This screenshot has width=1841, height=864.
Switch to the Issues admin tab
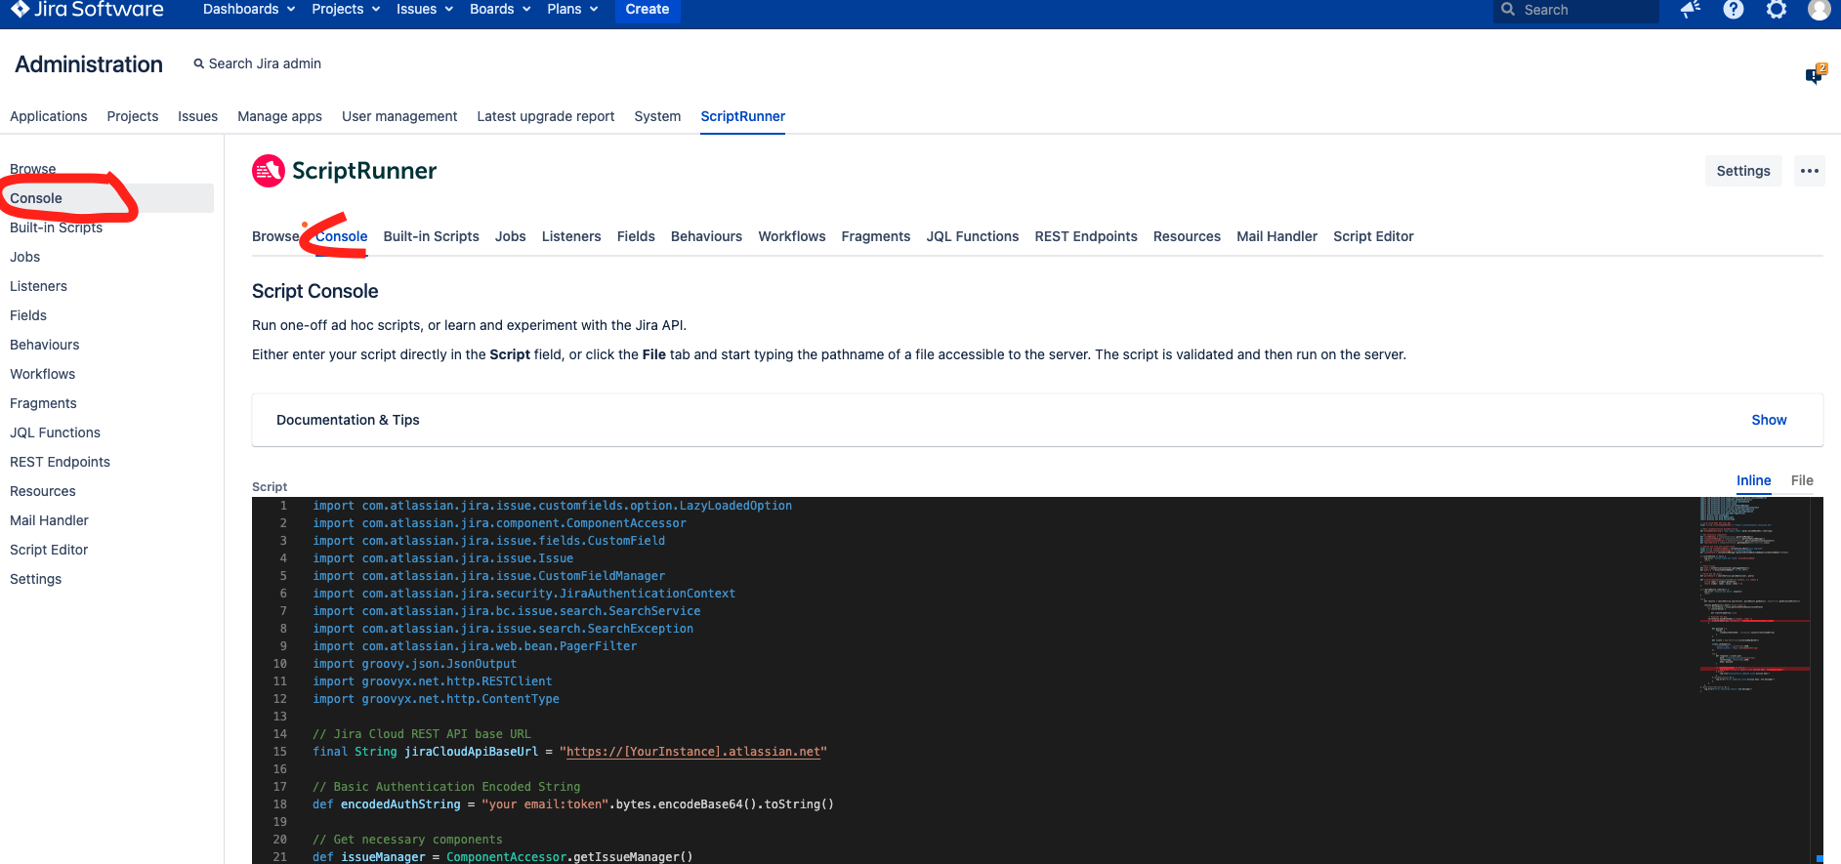pyautogui.click(x=198, y=116)
